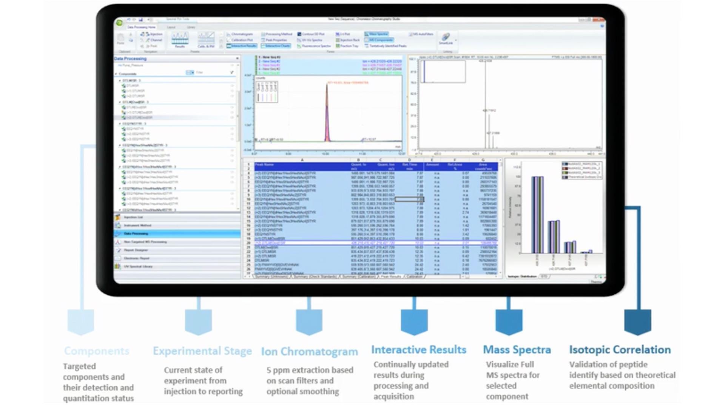Screen dimensions: 725x408
Task: Switch to the Layout ribbon tab
Action: pos(171,27)
